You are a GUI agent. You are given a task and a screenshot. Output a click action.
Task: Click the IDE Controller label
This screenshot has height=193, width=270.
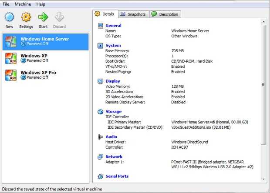pyautogui.click(x=117, y=117)
